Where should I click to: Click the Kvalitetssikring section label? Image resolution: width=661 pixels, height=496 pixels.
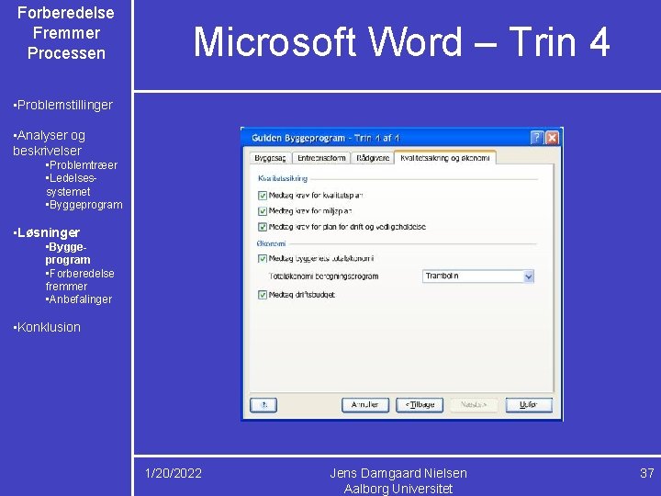click(x=283, y=178)
